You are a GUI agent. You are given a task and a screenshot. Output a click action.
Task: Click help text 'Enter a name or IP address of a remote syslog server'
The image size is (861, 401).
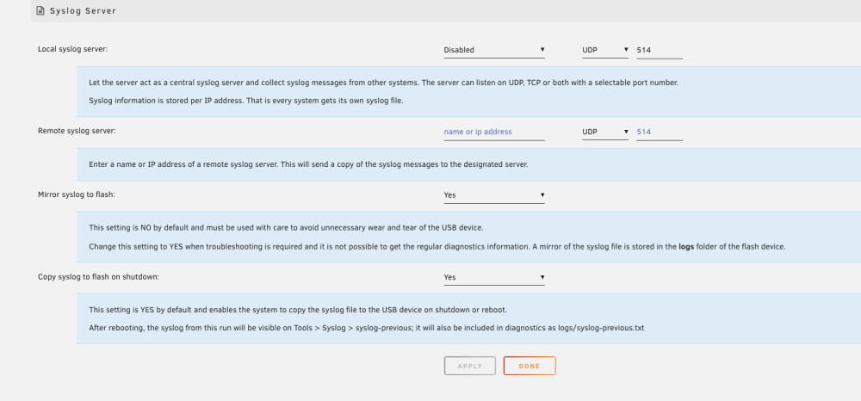click(x=308, y=164)
